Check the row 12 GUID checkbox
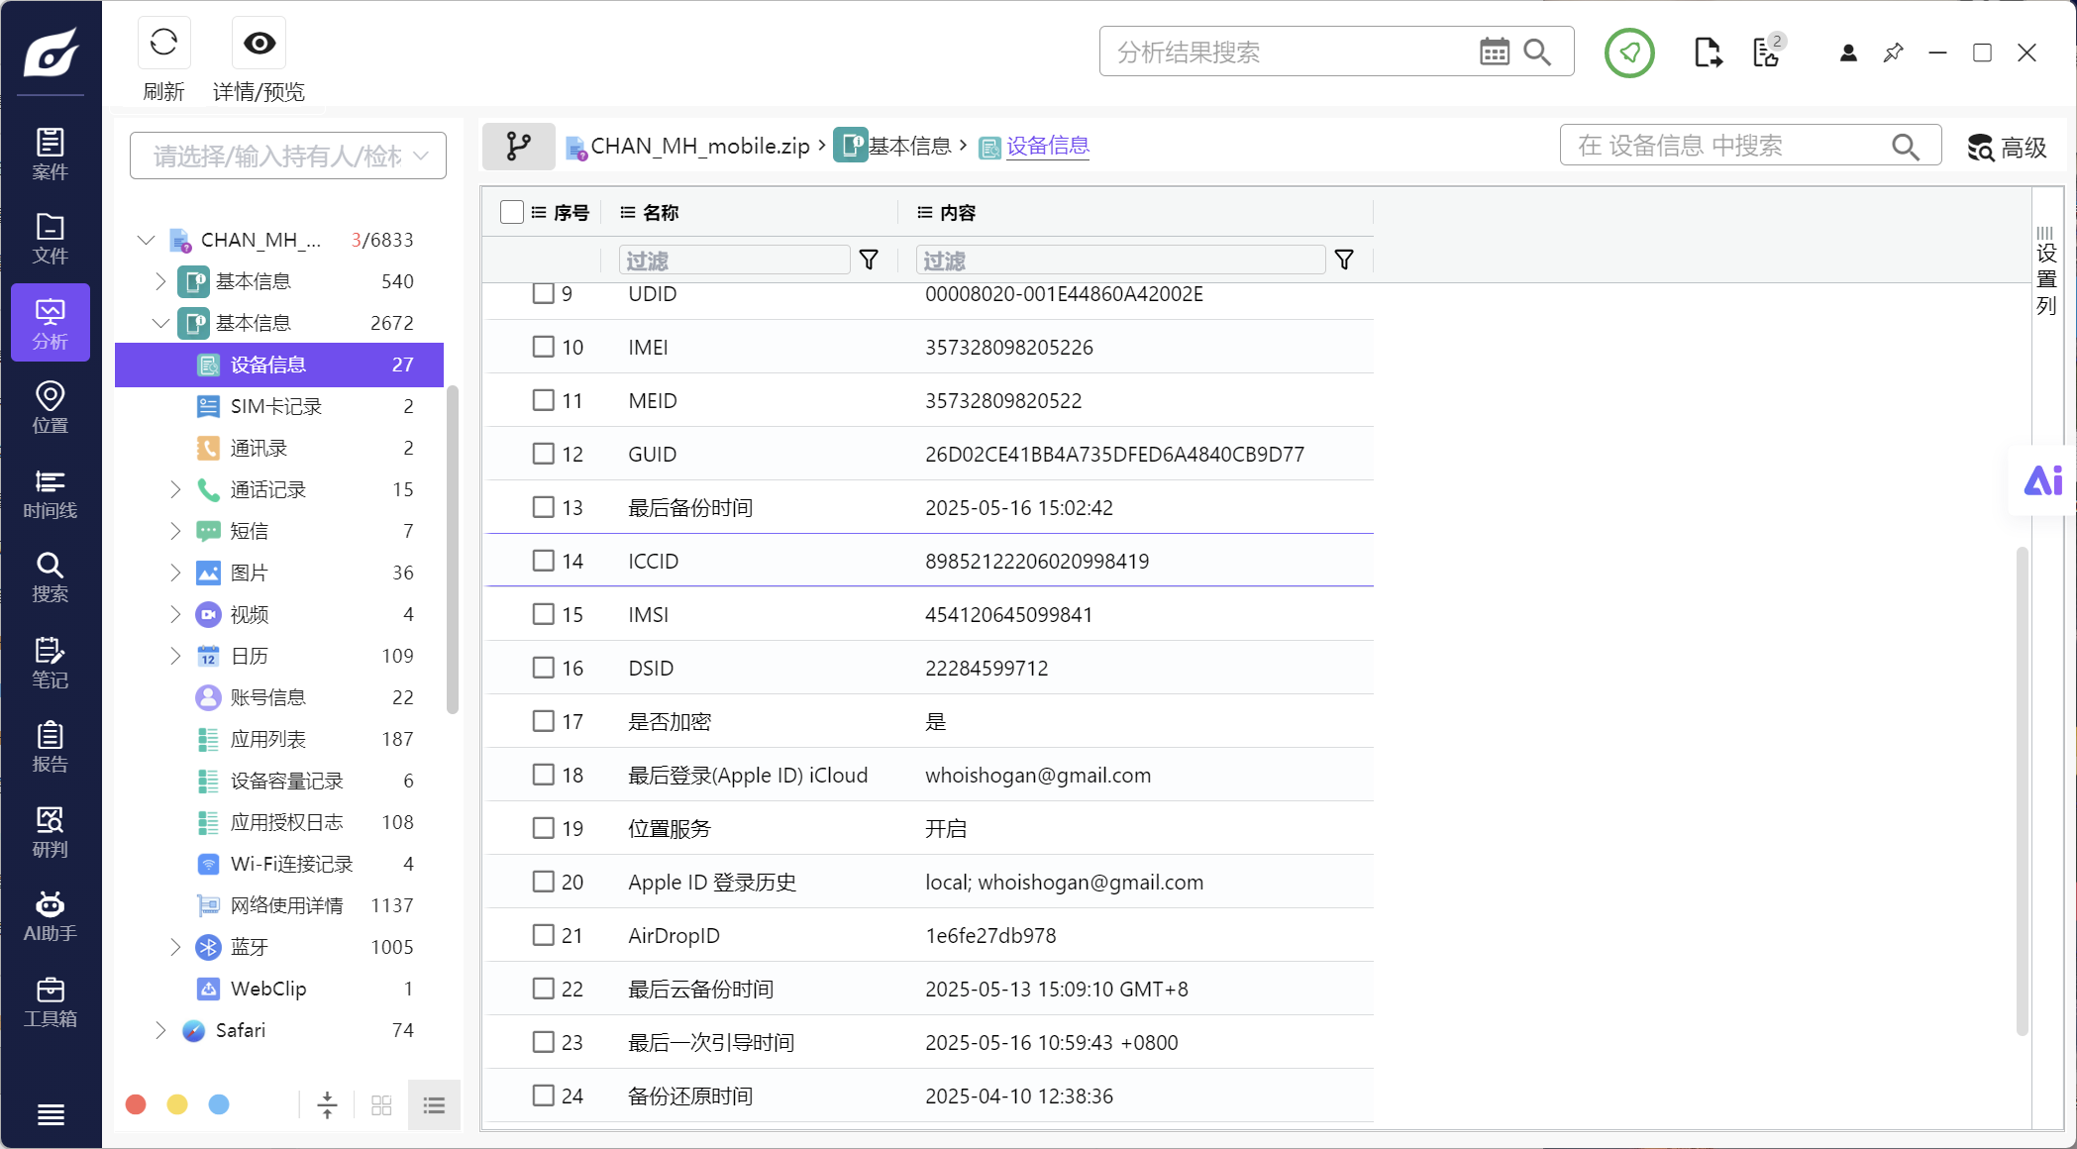Viewport: 2077px width, 1149px height. tap(543, 454)
